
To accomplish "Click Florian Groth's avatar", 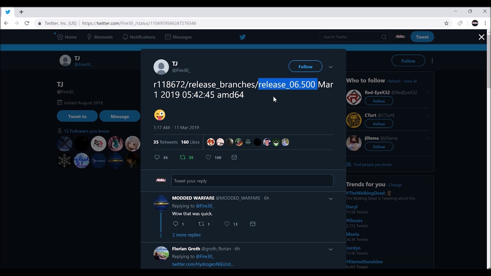I will [161, 254].
